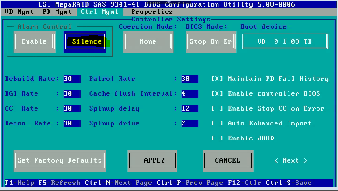The height and width of the screenshot is (191, 338).
Task: Edit the CC Rate value field
Action: click(72, 109)
